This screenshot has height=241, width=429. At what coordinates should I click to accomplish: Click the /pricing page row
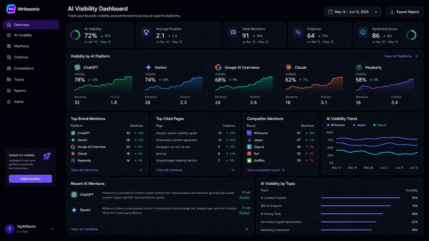point(196,154)
